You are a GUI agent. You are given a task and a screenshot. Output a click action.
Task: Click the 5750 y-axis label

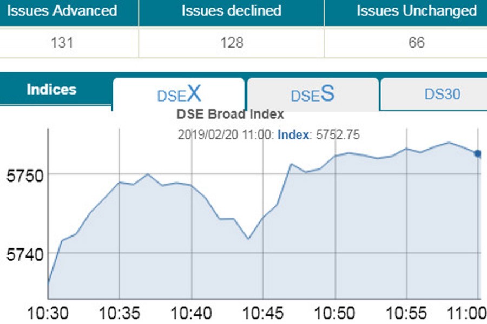pyautogui.click(x=21, y=174)
